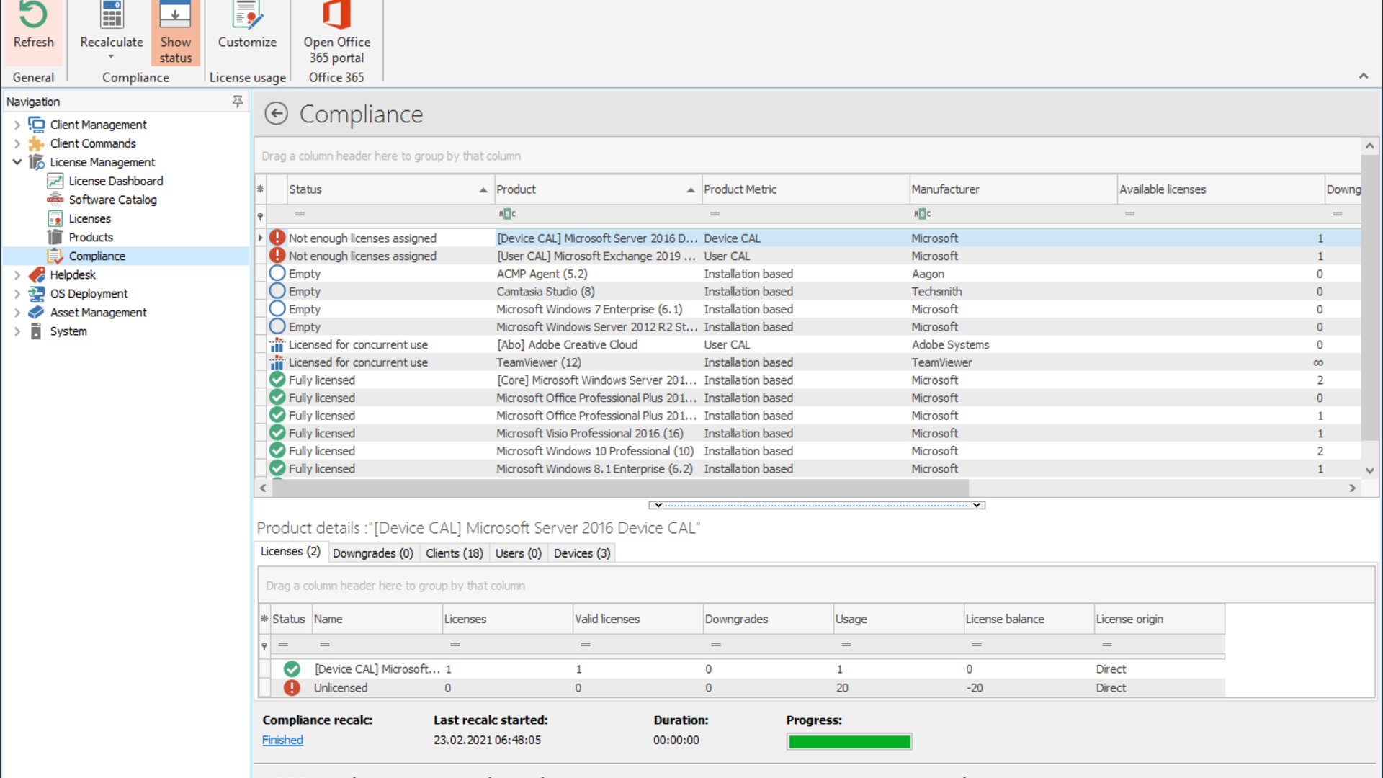Click the Name filter field in details grid
1383x778 pixels.
pos(377,645)
